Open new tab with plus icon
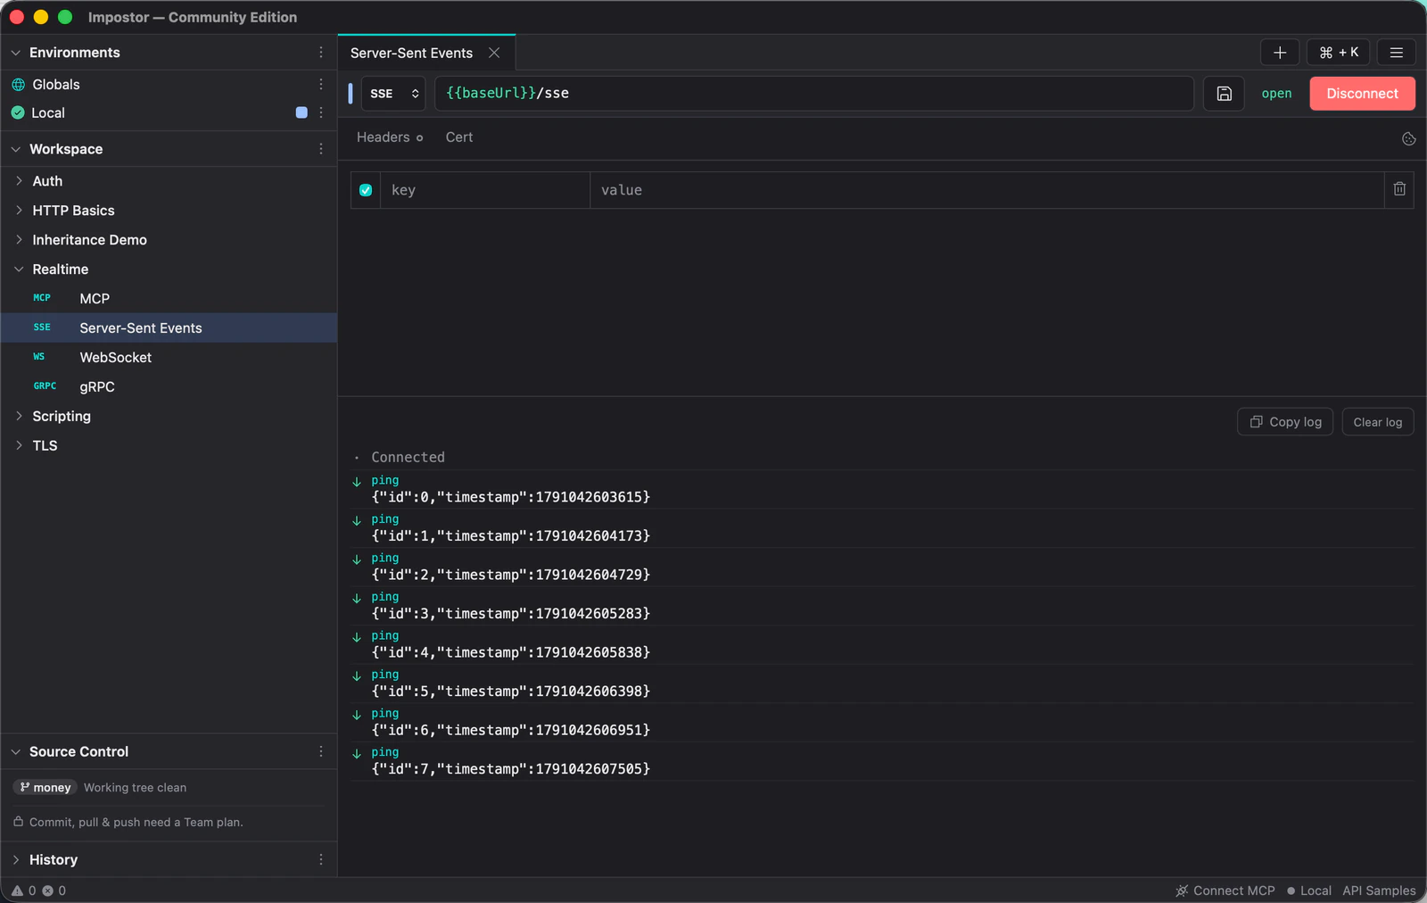The image size is (1427, 903). 1280,53
